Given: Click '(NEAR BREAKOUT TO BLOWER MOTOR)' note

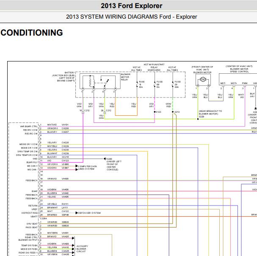Looking at the screenshot, I should 210,112.
